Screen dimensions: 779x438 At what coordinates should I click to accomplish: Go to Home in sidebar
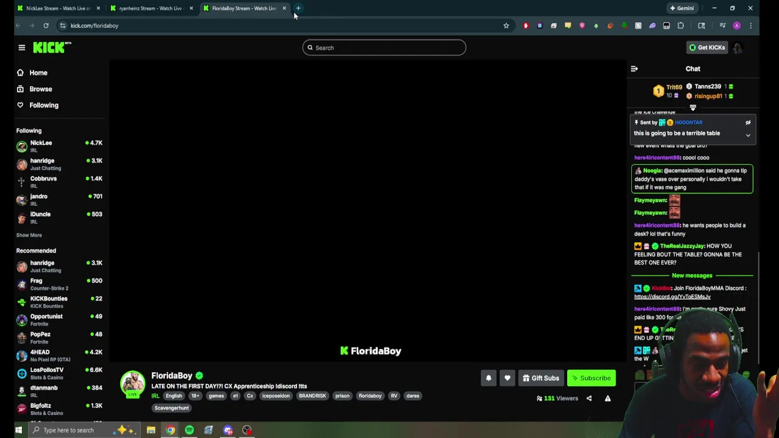[38, 72]
